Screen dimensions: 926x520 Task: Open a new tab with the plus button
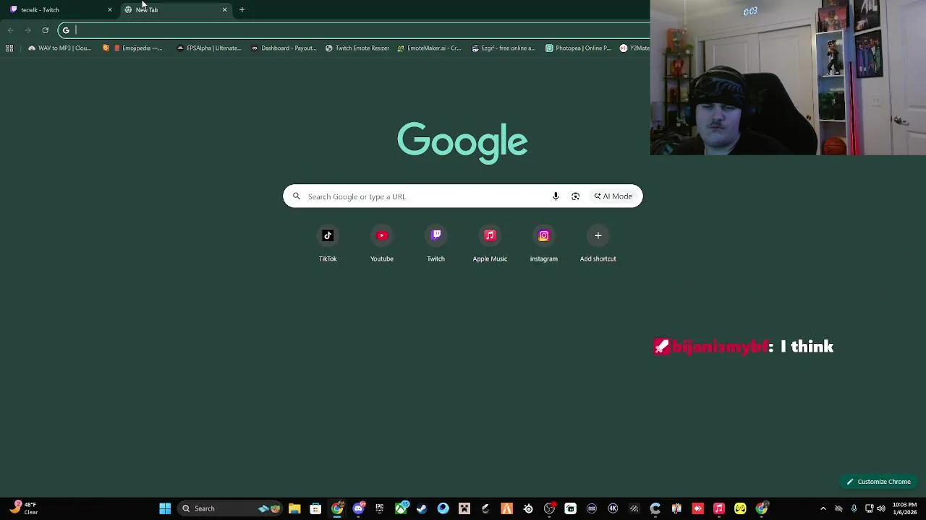tap(242, 9)
